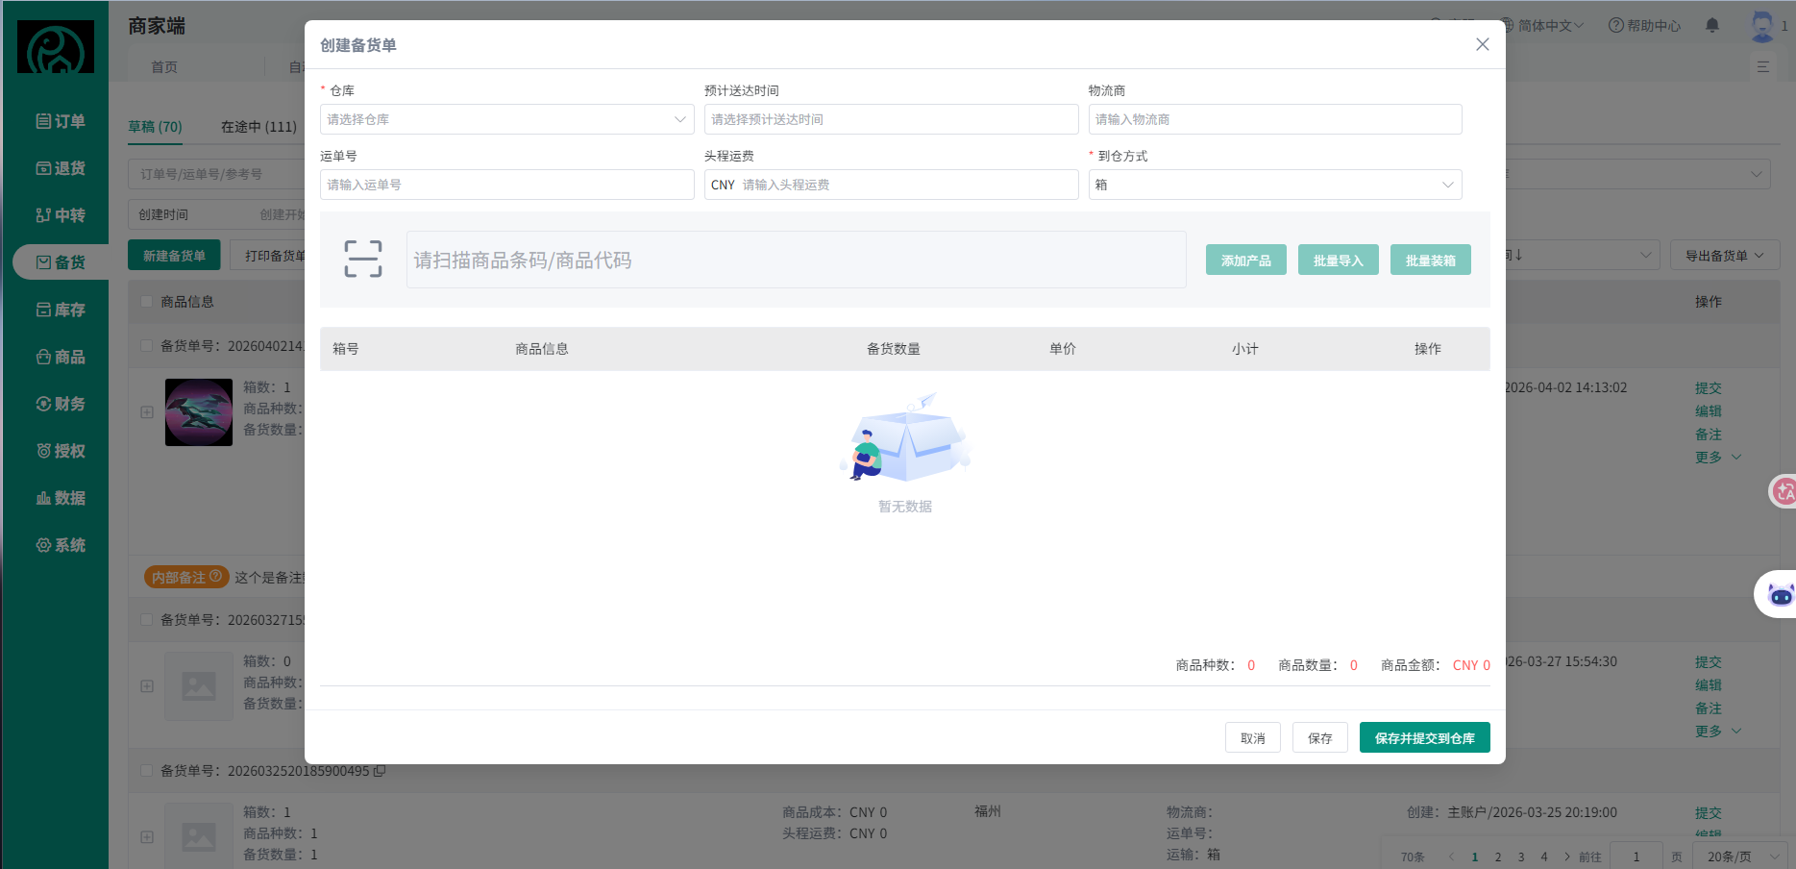The height and width of the screenshot is (869, 1796).
Task: Expand the second order row plus icon
Action: click(x=147, y=686)
